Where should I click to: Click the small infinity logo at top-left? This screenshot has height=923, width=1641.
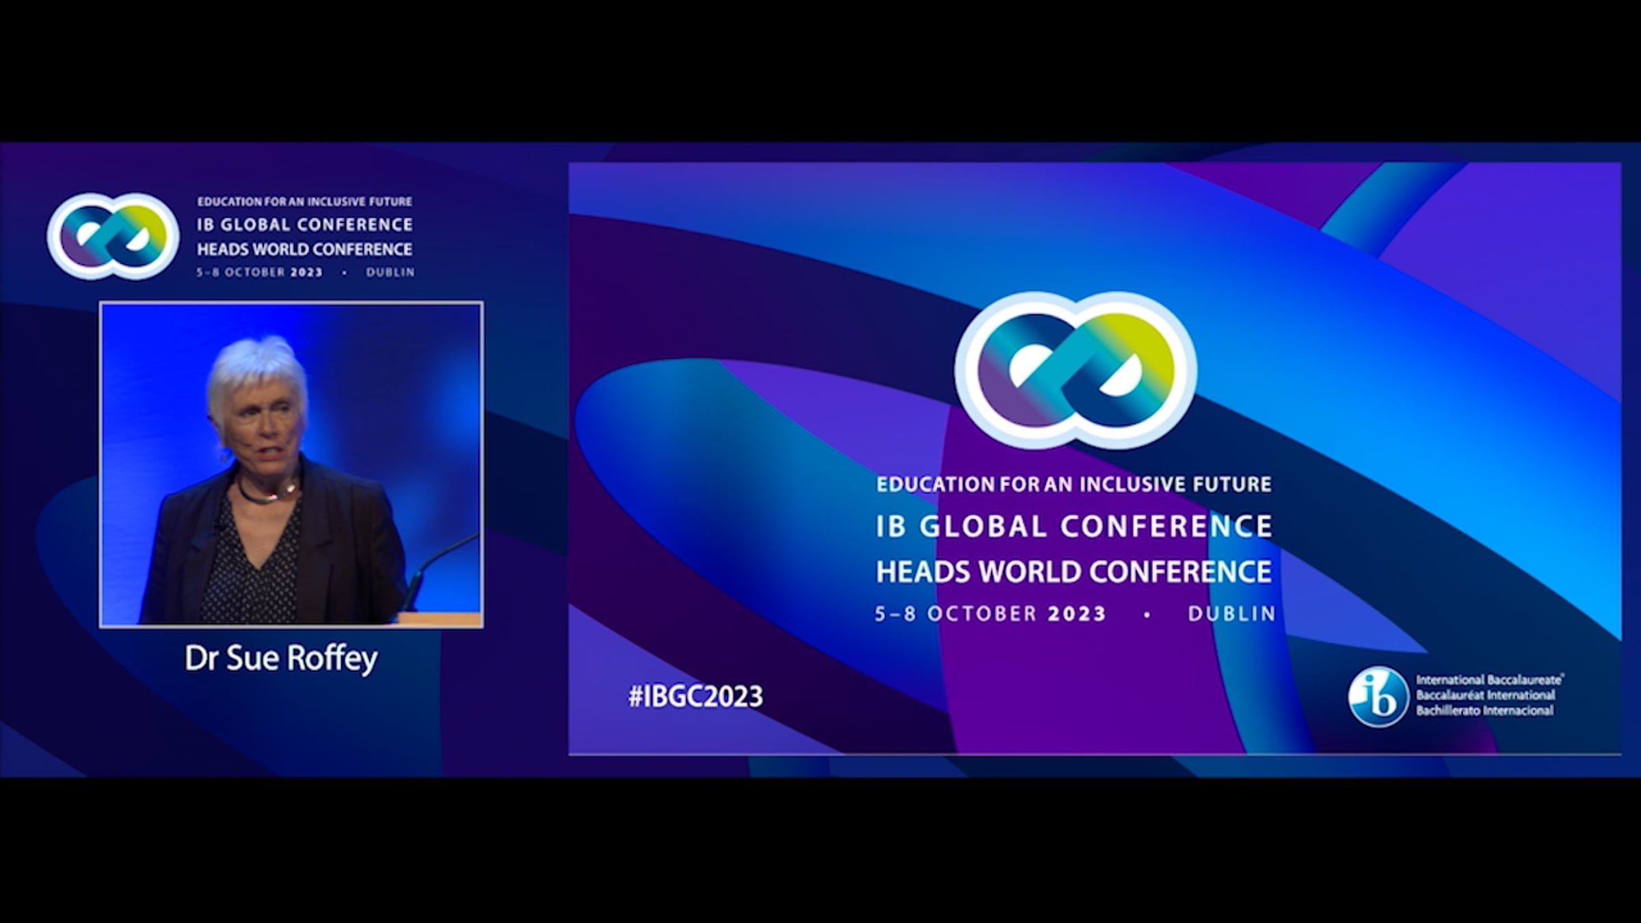pos(113,236)
